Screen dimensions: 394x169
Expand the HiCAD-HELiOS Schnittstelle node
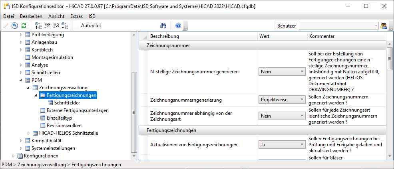pyautogui.click(x=29, y=133)
